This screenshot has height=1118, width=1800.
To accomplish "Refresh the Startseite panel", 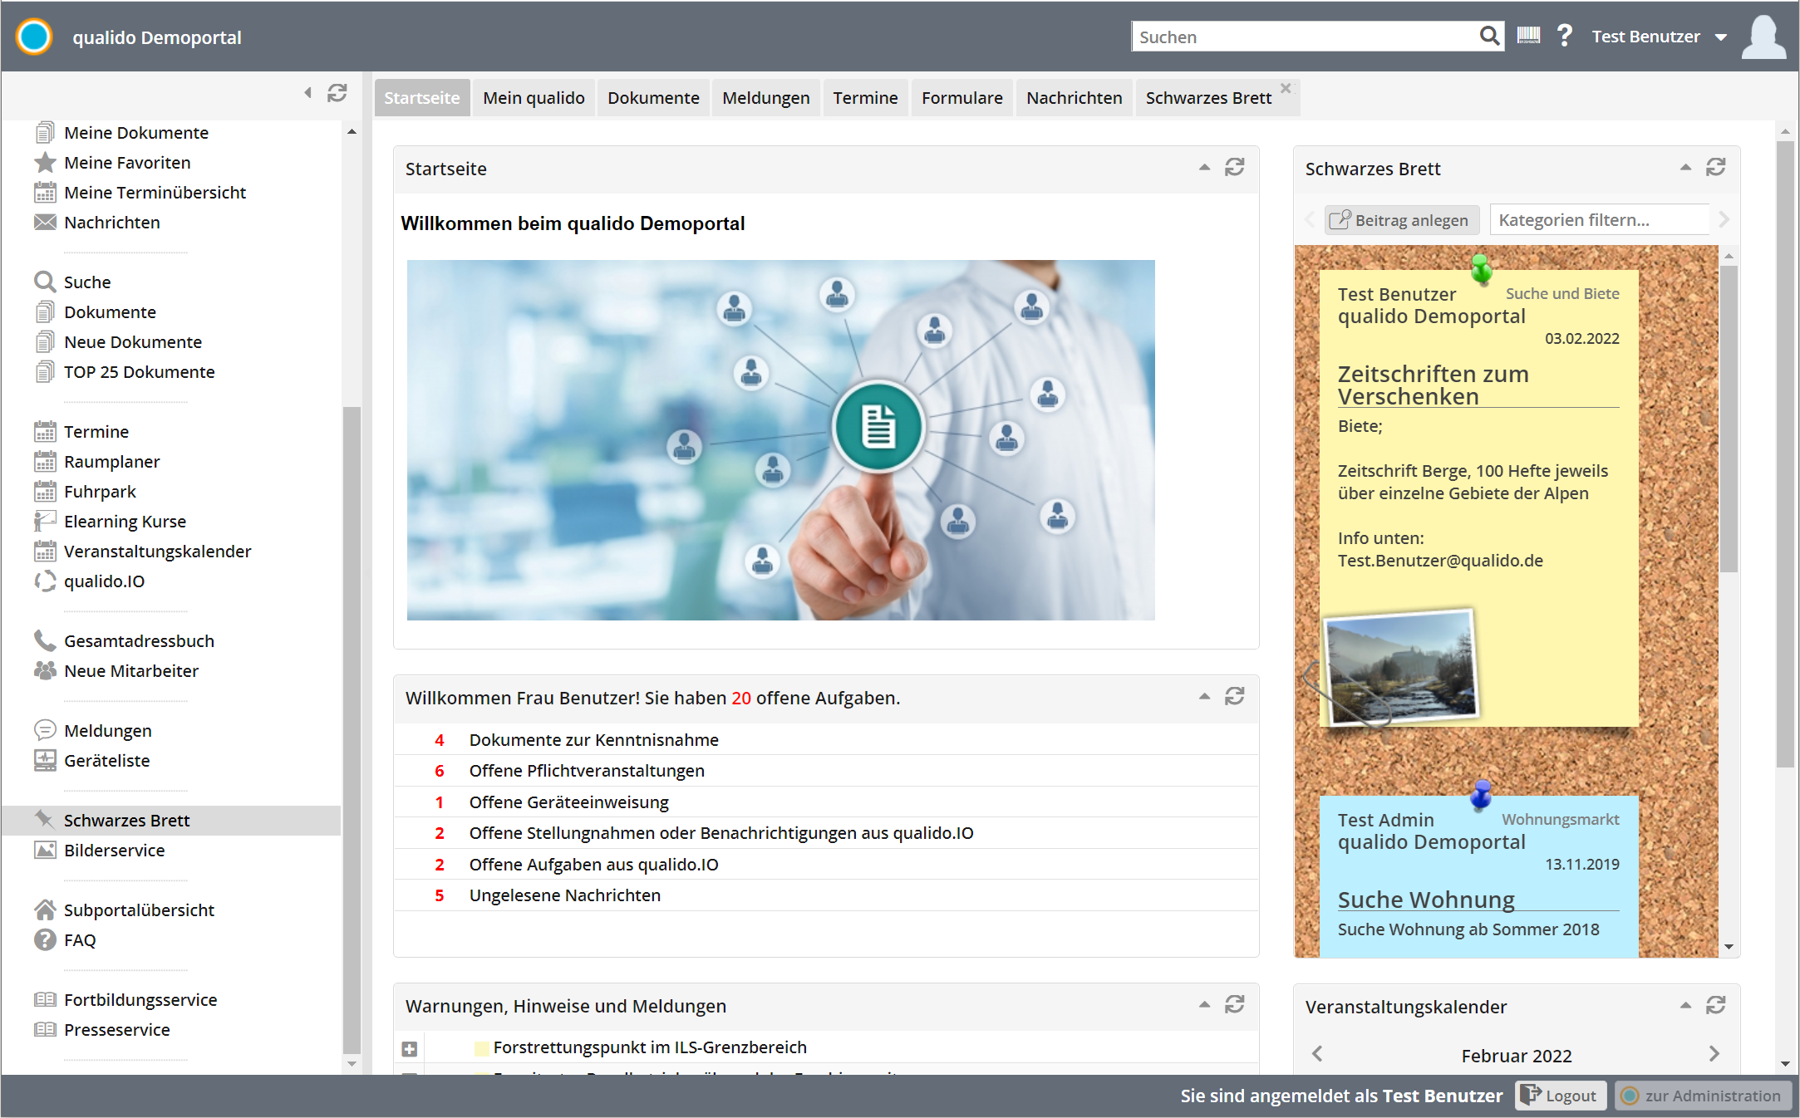I will 1234,168.
